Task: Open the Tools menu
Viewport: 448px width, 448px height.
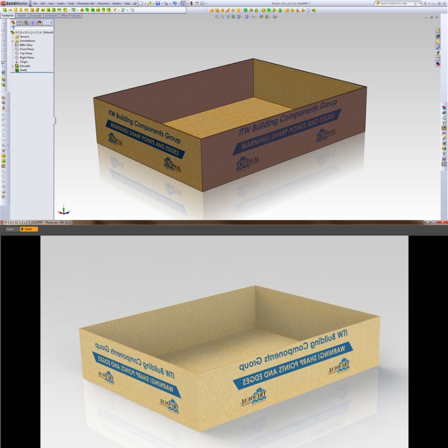Action: (71, 3)
